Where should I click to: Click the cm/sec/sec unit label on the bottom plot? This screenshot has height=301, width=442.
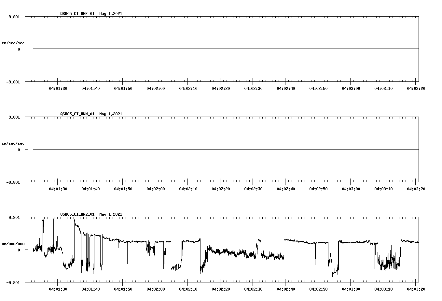(x=14, y=243)
